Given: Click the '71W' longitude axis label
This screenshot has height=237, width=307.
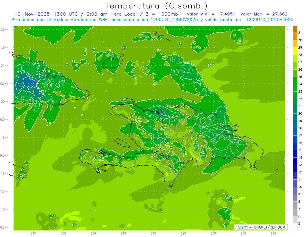Looking at the screenshot, I should click(x=183, y=234).
